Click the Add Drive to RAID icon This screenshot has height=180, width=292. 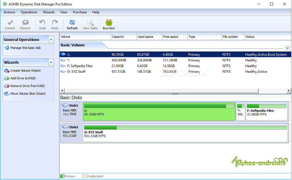click(7, 78)
